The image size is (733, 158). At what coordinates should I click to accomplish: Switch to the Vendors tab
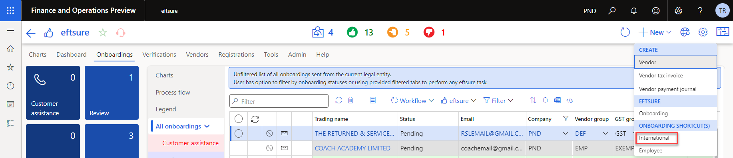(197, 54)
